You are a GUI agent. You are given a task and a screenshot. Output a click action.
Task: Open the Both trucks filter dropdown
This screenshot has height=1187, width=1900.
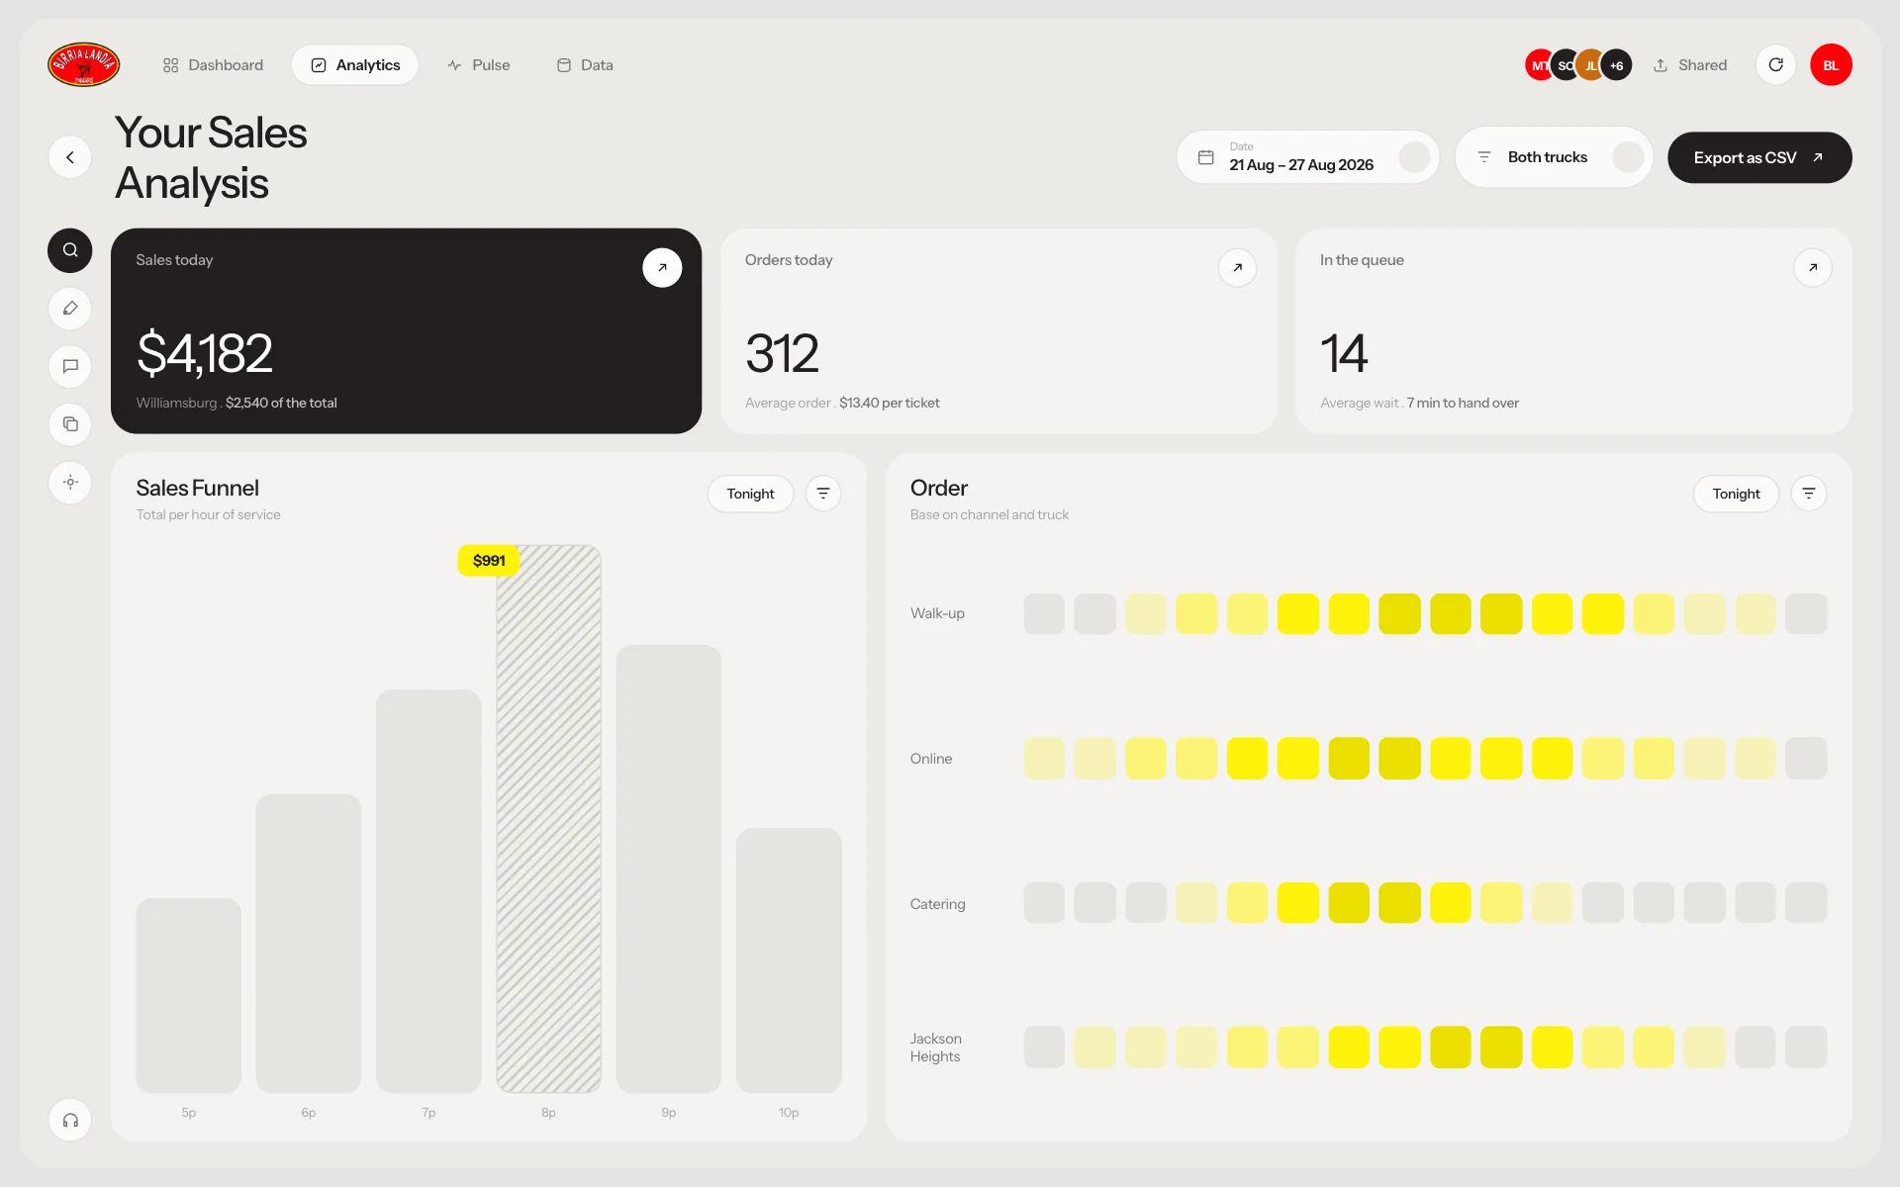(1554, 157)
